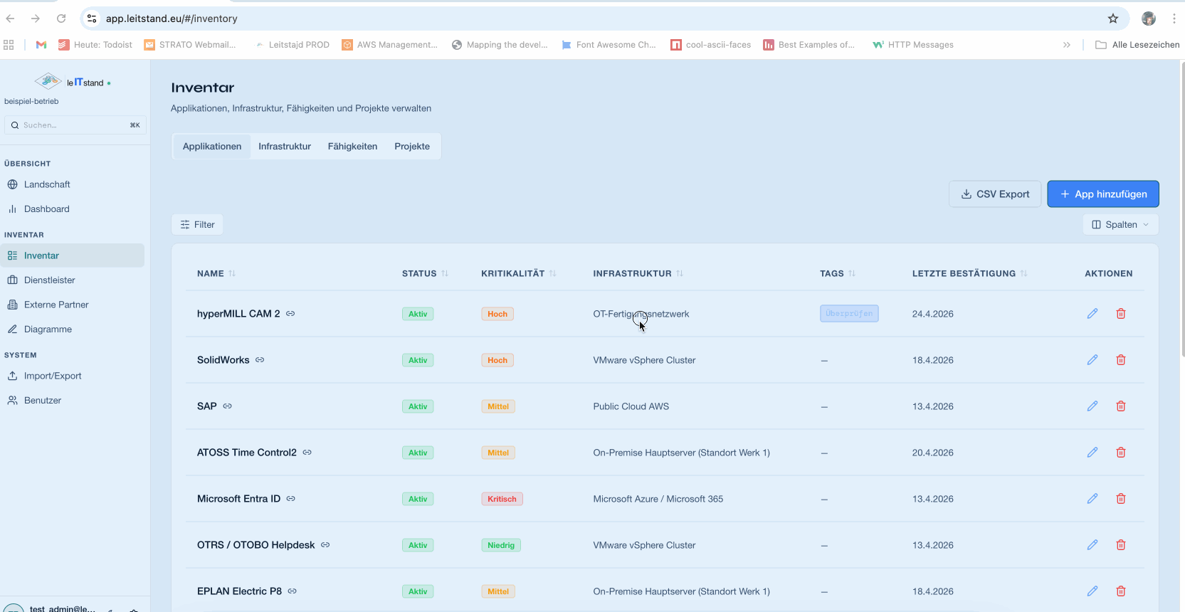The image size is (1185, 612).
Task: Open the Heute: Todoist bookmark
Action: pos(95,45)
